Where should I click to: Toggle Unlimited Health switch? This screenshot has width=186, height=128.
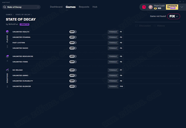click(73, 32)
